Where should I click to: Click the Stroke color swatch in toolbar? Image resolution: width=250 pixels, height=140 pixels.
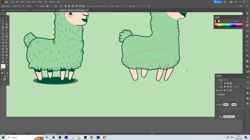6,69
